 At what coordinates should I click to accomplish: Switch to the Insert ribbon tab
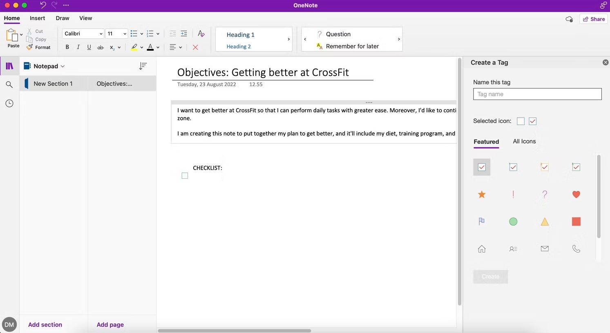coord(37,18)
